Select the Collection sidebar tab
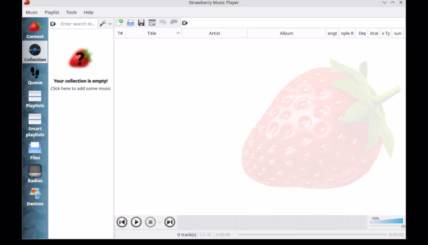This screenshot has width=428, height=245. click(35, 52)
